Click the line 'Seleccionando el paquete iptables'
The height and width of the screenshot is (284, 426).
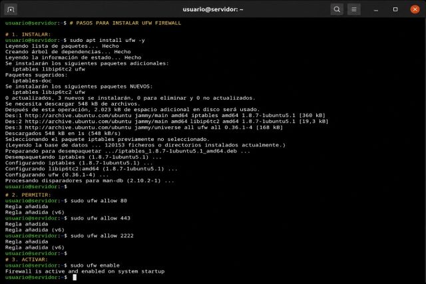pos(107,139)
